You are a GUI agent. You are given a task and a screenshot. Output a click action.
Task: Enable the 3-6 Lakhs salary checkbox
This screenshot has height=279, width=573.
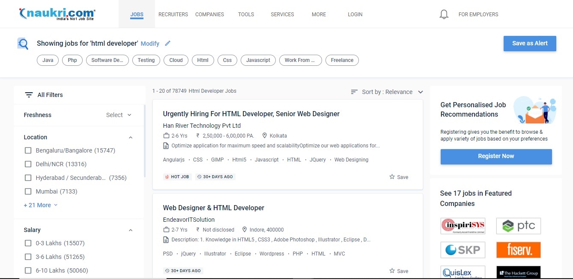click(x=28, y=257)
